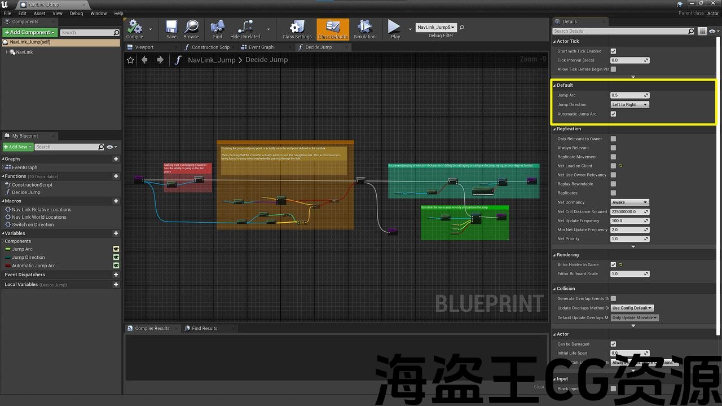Viewport: 722px width, 406px height.
Task: Switch to the Event Graph tab
Action: tap(261, 47)
